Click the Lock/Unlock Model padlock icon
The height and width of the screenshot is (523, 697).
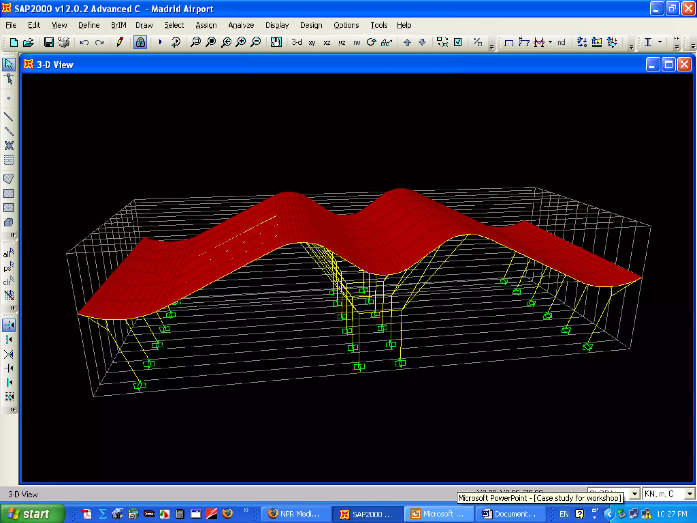pyautogui.click(x=140, y=42)
